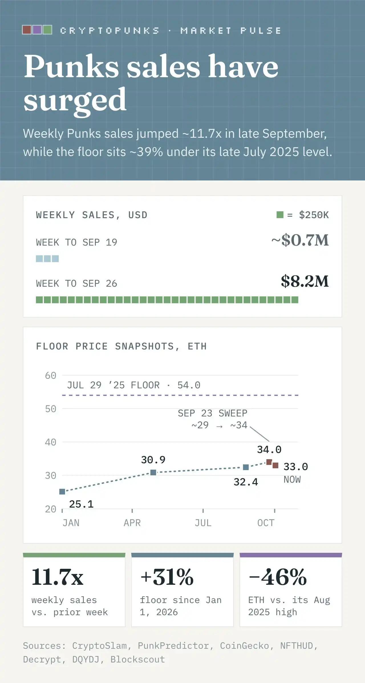Click the green legend square beside $250K

click(280, 215)
